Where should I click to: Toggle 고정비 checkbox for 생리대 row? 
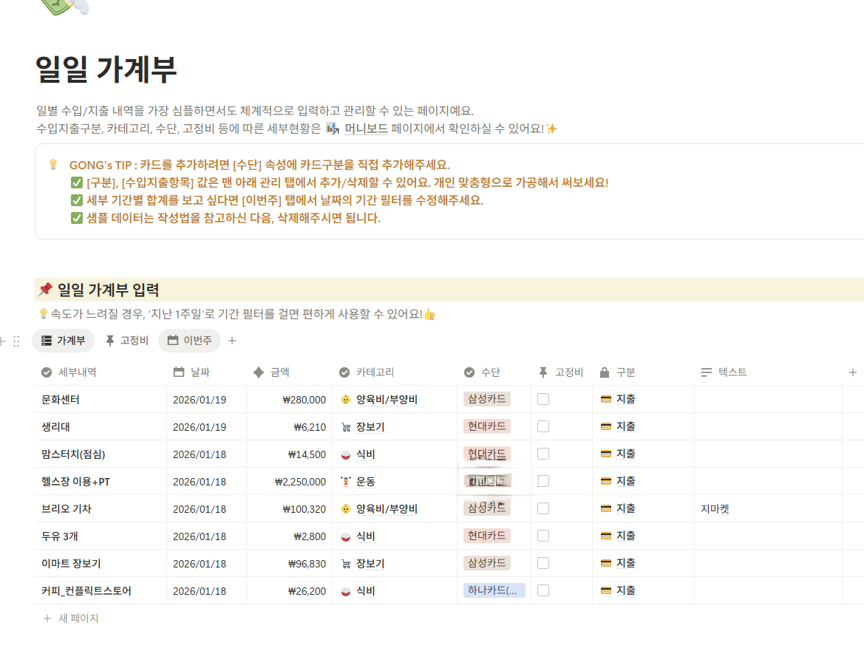tap(543, 426)
